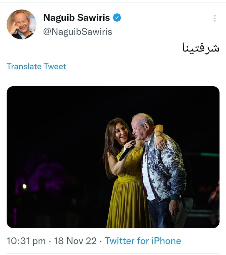The width and height of the screenshot is (226, 255).
Task: Open the round profile avatar picture
Action: pos(21,24)
